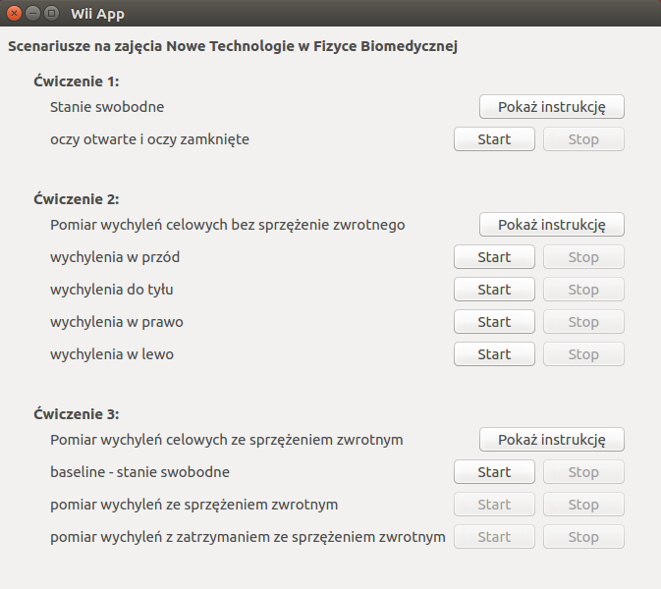
Task: Click Start beside 'wychylenia do tyłu'
Action: tap(494, 289)
